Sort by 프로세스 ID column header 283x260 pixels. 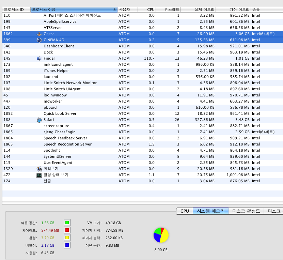point(16,10)
